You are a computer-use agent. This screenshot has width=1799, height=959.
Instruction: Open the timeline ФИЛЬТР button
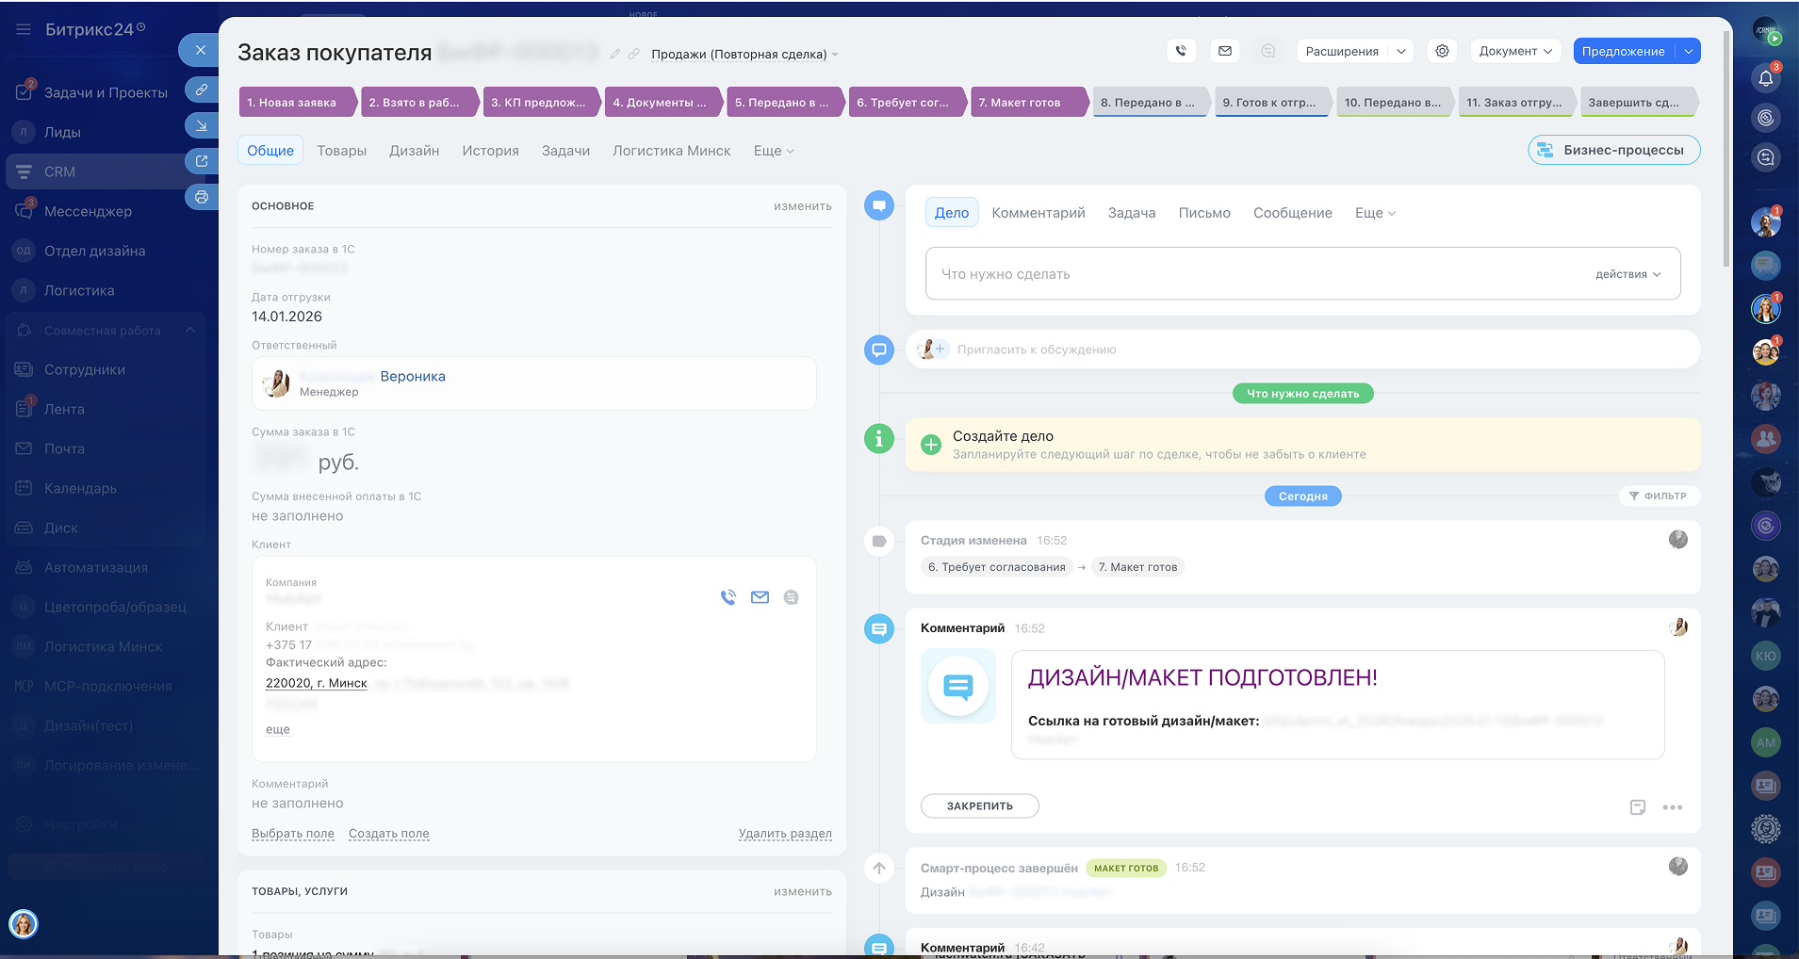click(1659, 496)
